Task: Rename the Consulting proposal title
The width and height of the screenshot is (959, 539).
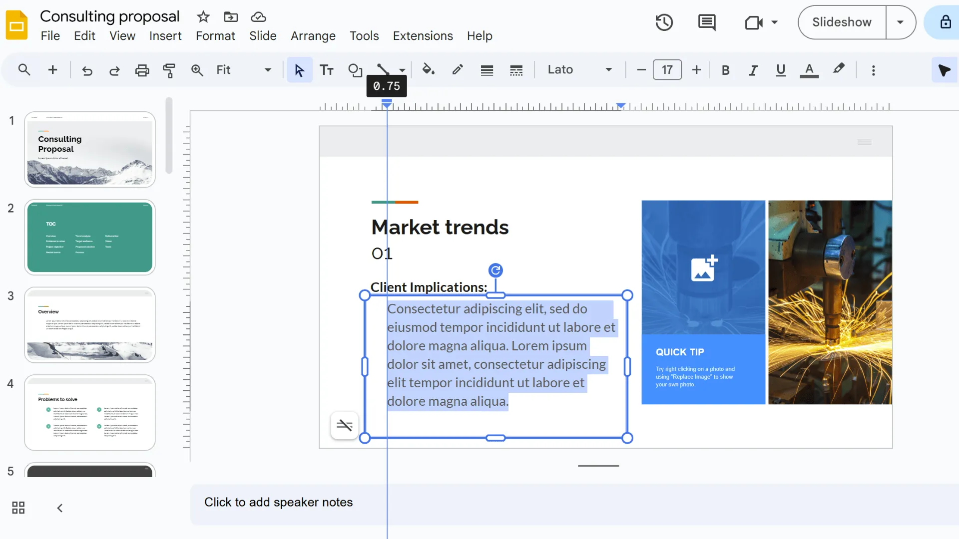Action: pyautogui.click(x=109, y=16)
